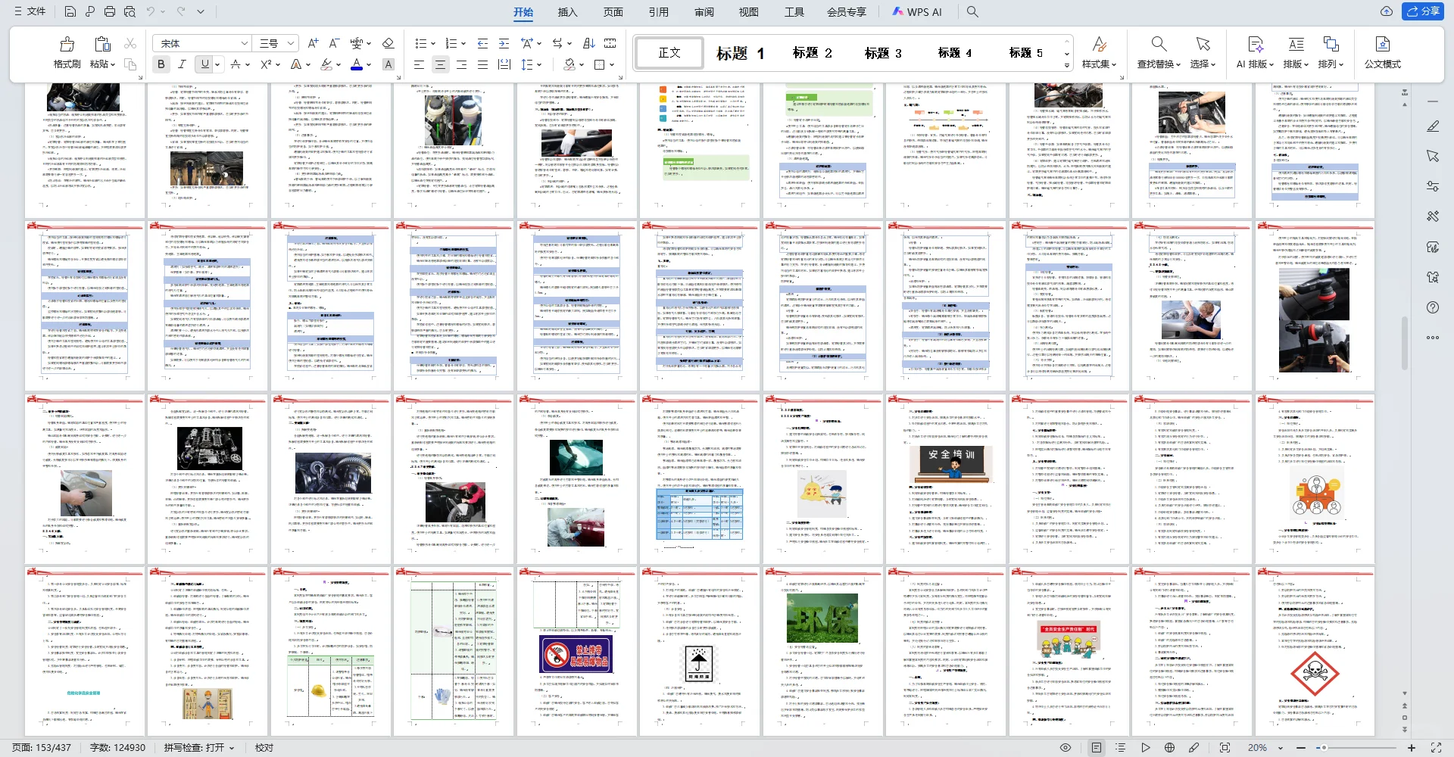Decrease the paragraph indent

[482, 43]
